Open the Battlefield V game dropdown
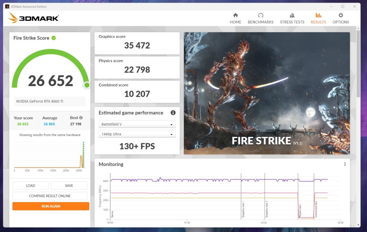 (137, 124)
